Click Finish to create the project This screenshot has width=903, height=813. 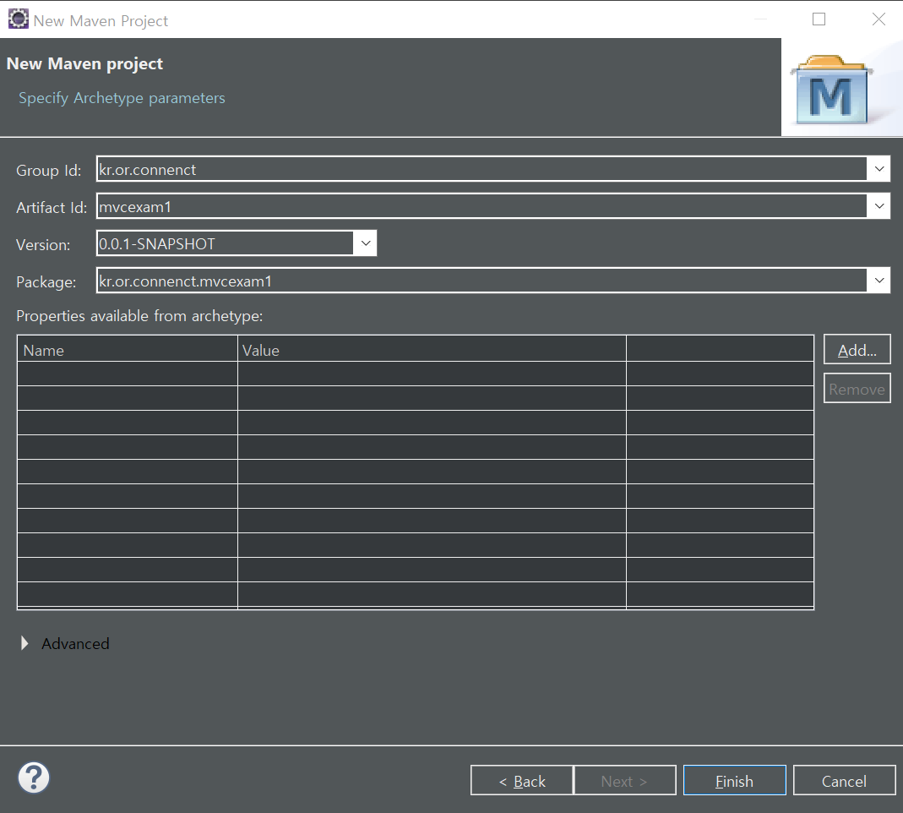point(734,780)
